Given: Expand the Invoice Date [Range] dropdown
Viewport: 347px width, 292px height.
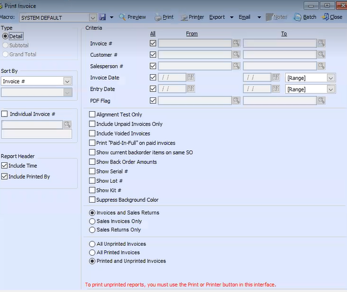Looking at the screenshot, I should pyautogui.click(x=331, y=78).
